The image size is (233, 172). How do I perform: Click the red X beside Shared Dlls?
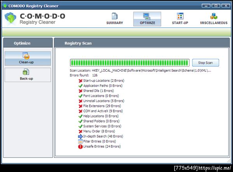pyautogui.click(x=80, y=91)
